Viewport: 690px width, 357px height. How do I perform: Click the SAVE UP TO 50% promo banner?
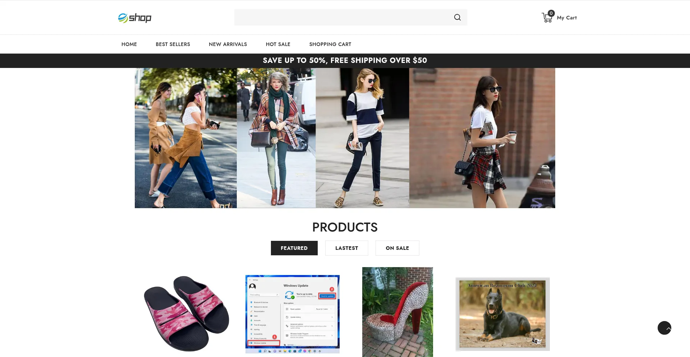point(345,60)
